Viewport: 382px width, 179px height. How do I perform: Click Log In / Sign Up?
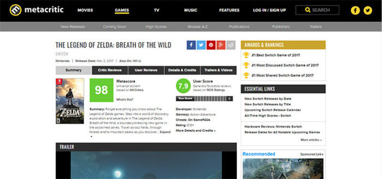click(x=269, y=10)
